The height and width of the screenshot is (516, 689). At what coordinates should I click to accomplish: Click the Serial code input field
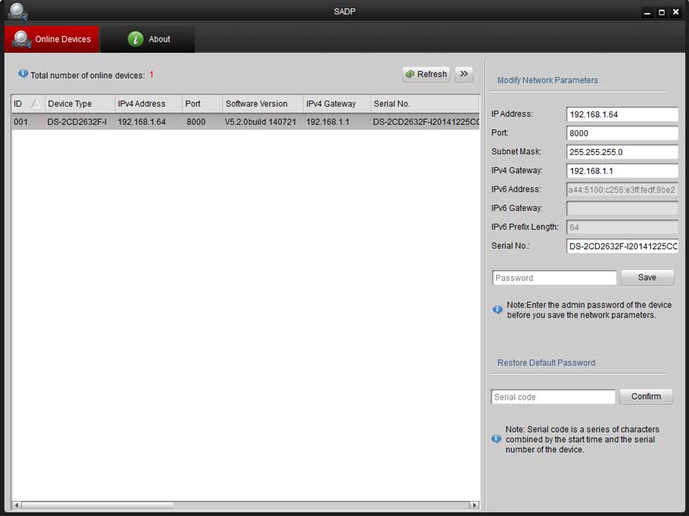pyautogui.click(x=553, y=396)
